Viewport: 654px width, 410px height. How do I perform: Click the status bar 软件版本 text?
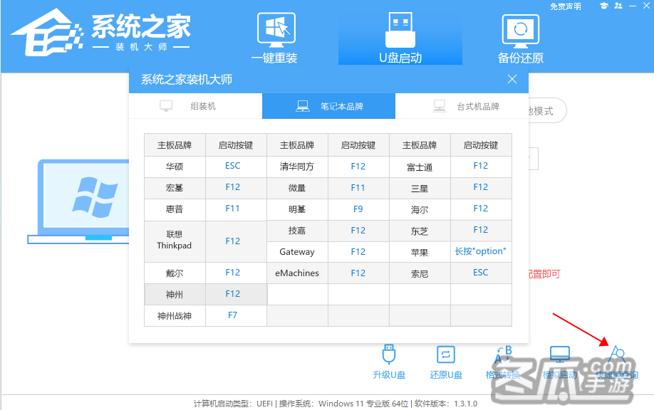tap(446, 404)
